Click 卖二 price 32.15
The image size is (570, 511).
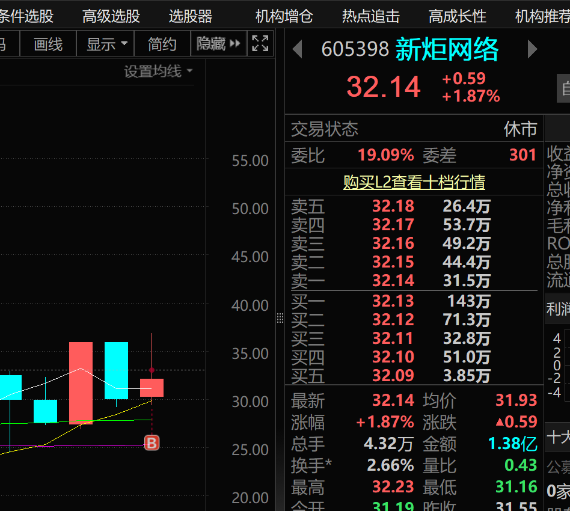click(x=393, y=262)
